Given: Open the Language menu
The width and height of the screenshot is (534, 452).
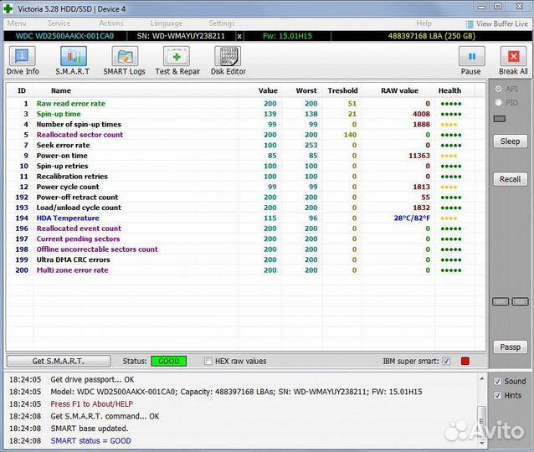Looking at the screenshot, I should [166, 23].
